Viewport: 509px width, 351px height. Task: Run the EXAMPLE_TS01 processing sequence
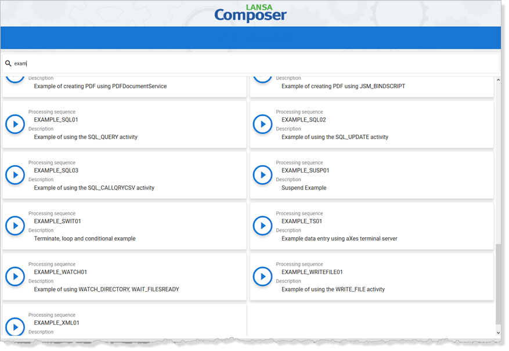point(262,225)
